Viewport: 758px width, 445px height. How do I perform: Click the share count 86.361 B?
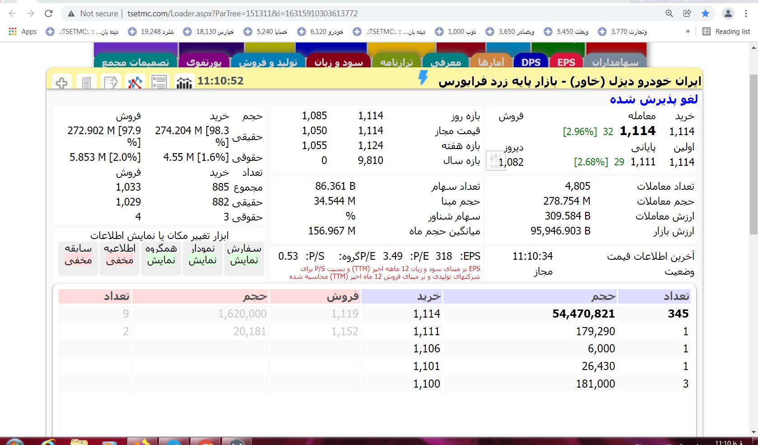pyautogui.click(x=335, y=186)
